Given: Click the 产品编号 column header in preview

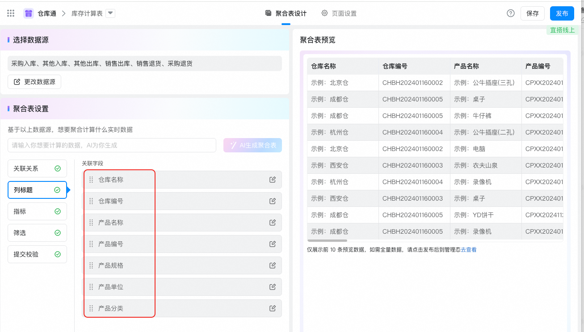Looking at the screenshot, I should tap(542, 66).
